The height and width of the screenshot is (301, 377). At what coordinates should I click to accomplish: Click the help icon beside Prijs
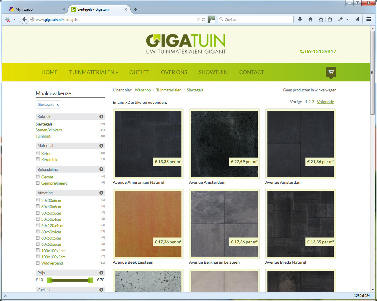point(101,272)
